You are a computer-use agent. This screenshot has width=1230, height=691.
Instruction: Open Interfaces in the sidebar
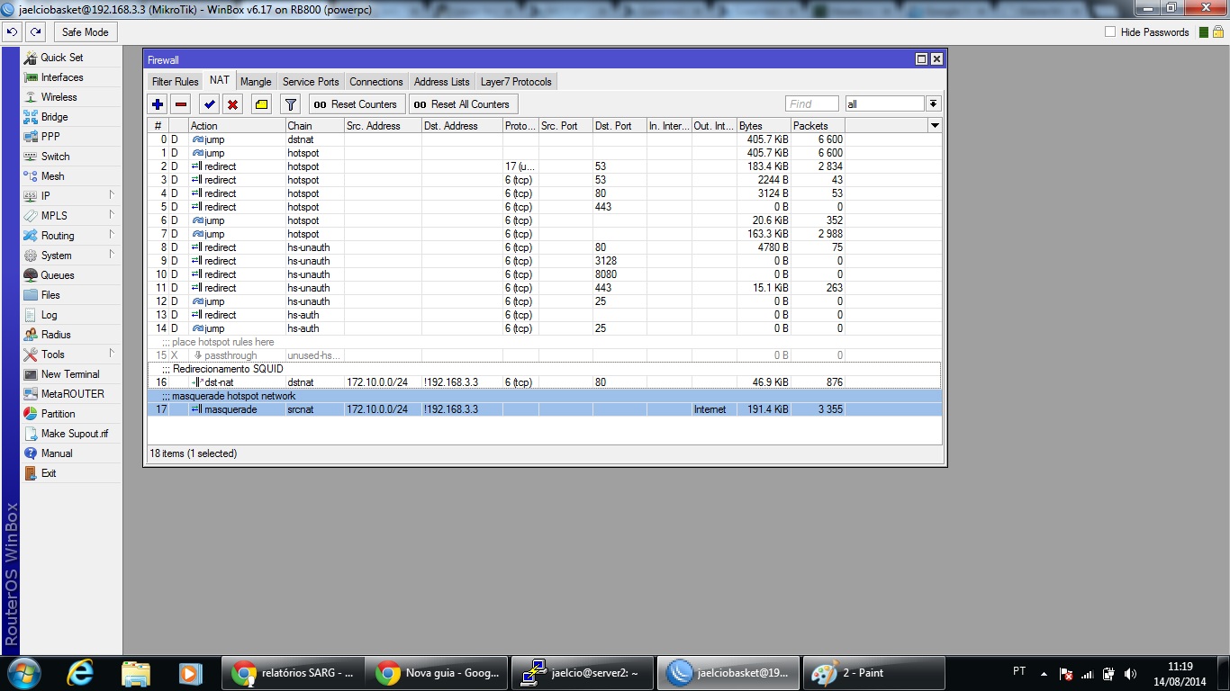[71, 77]
